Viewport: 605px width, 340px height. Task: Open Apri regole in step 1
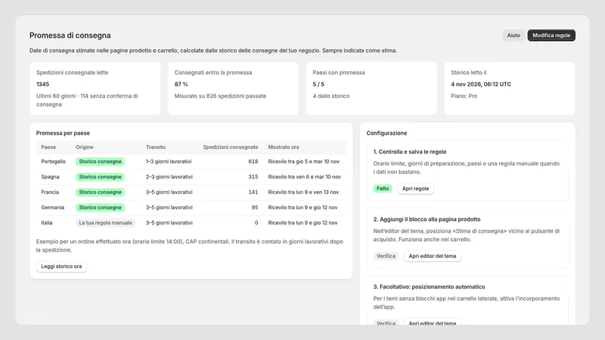(x=415, y=188)
